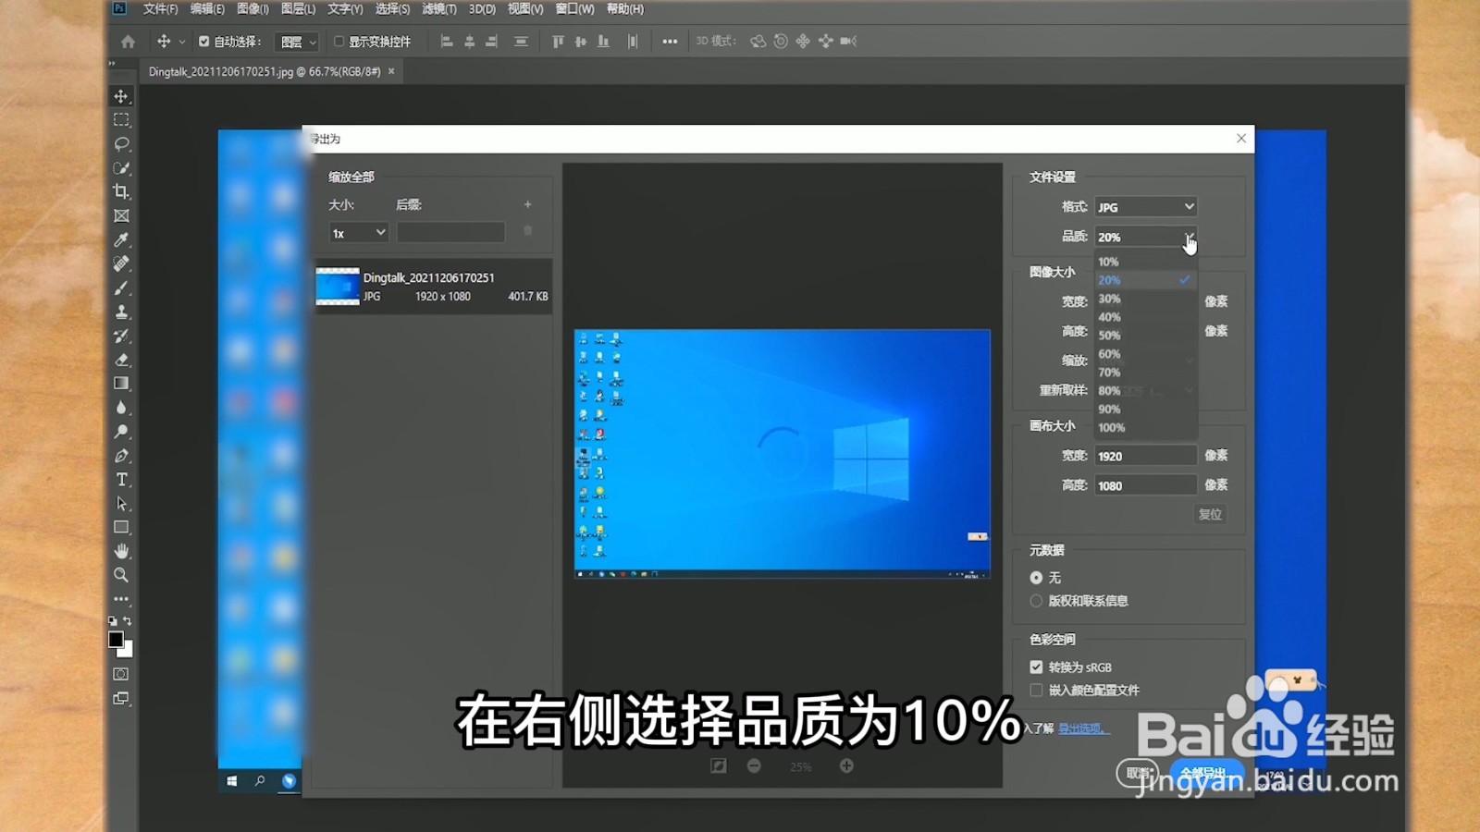
Task: Click the 导出选项 link
Action: (x=1082, y=729)
